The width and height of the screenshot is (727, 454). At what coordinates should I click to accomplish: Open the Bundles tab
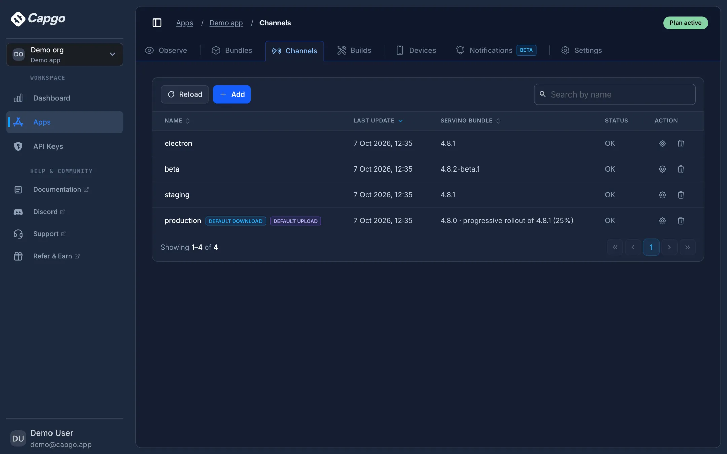coord(232,50)
